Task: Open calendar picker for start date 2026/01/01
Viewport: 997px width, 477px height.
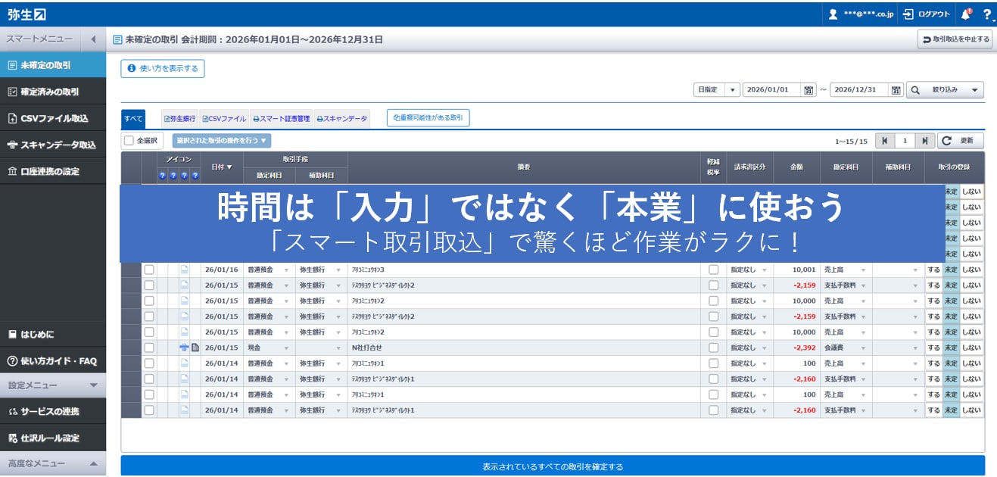Action: [809, 89]
